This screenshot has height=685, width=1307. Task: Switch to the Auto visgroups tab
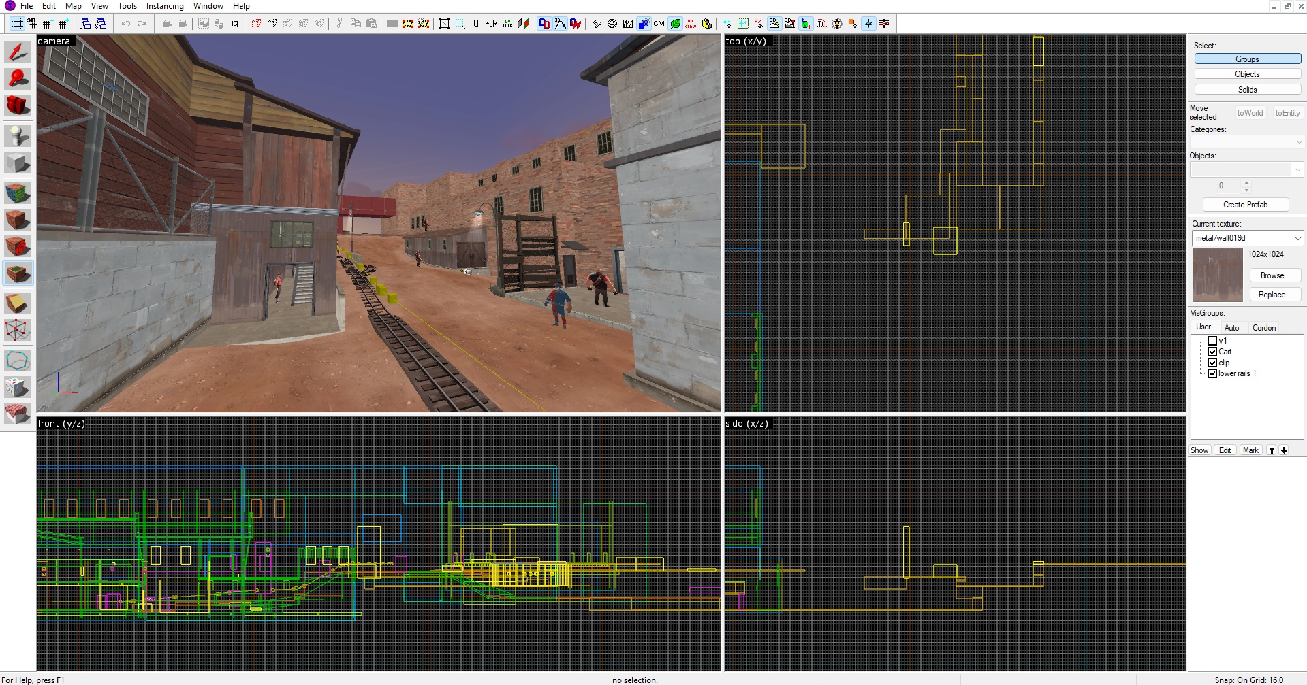pos(1231,328)
